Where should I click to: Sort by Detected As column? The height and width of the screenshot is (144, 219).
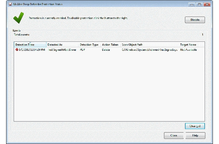62,45
